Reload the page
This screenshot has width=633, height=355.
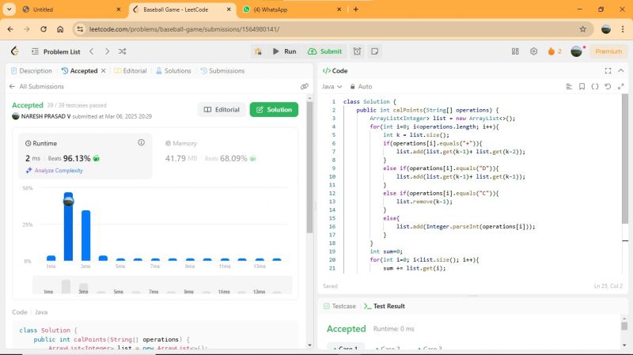(44, 29)
